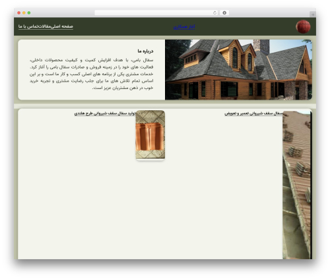The width and height of the screenshot is (330, 279).
Task: Click the blue 'آغاز همکاری' link
Action: (x=184, y=27)
